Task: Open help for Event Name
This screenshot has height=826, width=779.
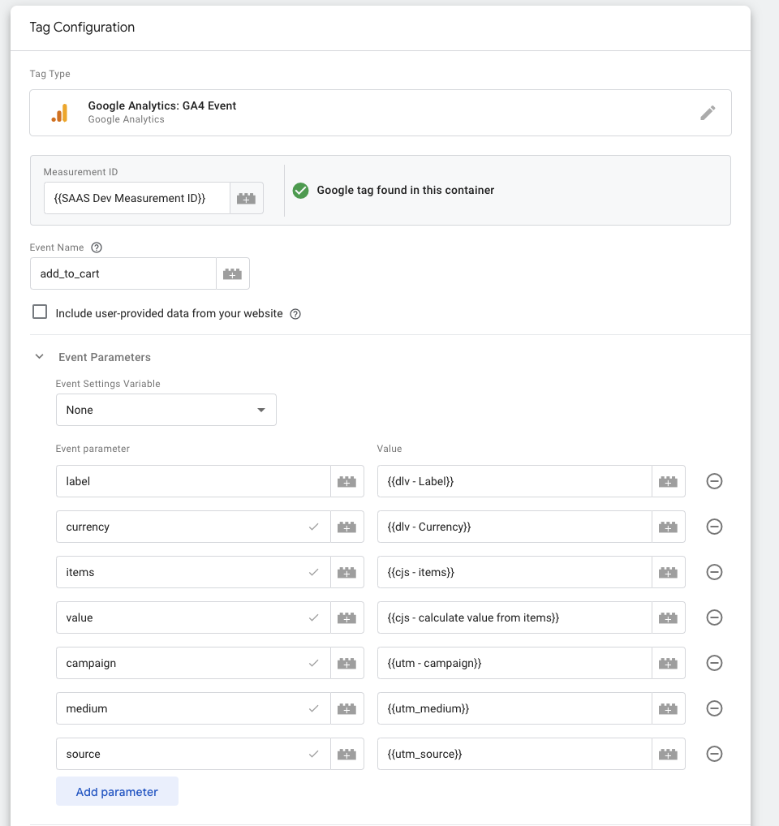Action: click(97, 247)
